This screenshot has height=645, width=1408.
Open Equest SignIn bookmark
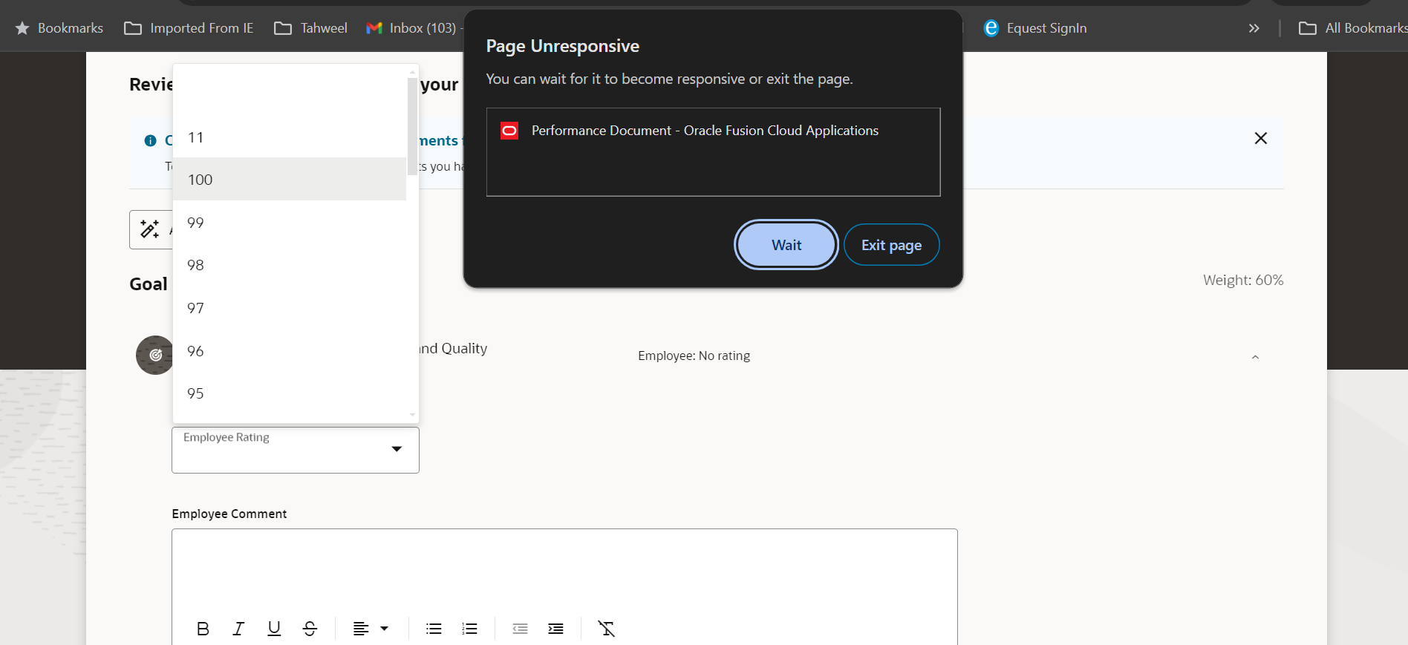pyautogui.click(x=1035, y=28)
